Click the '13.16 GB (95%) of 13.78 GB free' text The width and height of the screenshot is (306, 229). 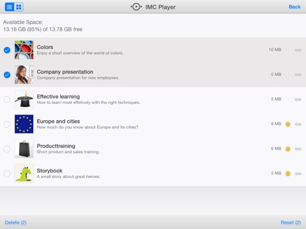point(43,29)
